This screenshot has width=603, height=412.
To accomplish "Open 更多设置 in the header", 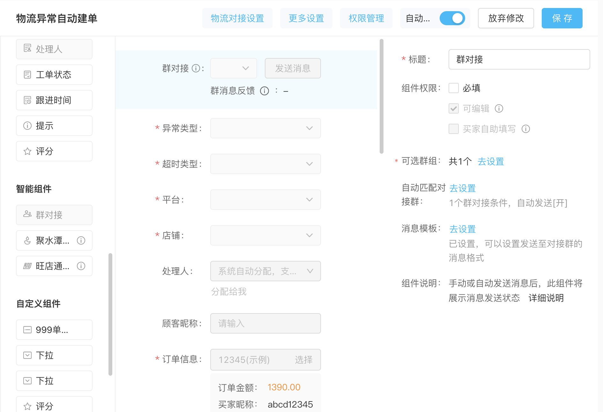I will pos(306,18).
